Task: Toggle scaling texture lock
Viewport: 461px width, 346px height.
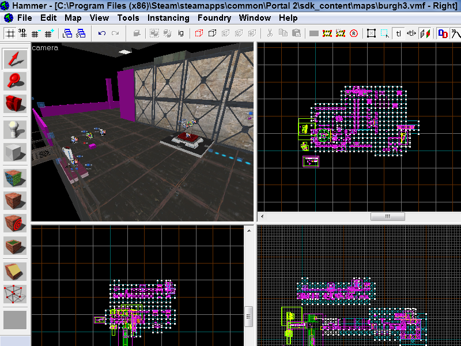Action: coord(411,33)
